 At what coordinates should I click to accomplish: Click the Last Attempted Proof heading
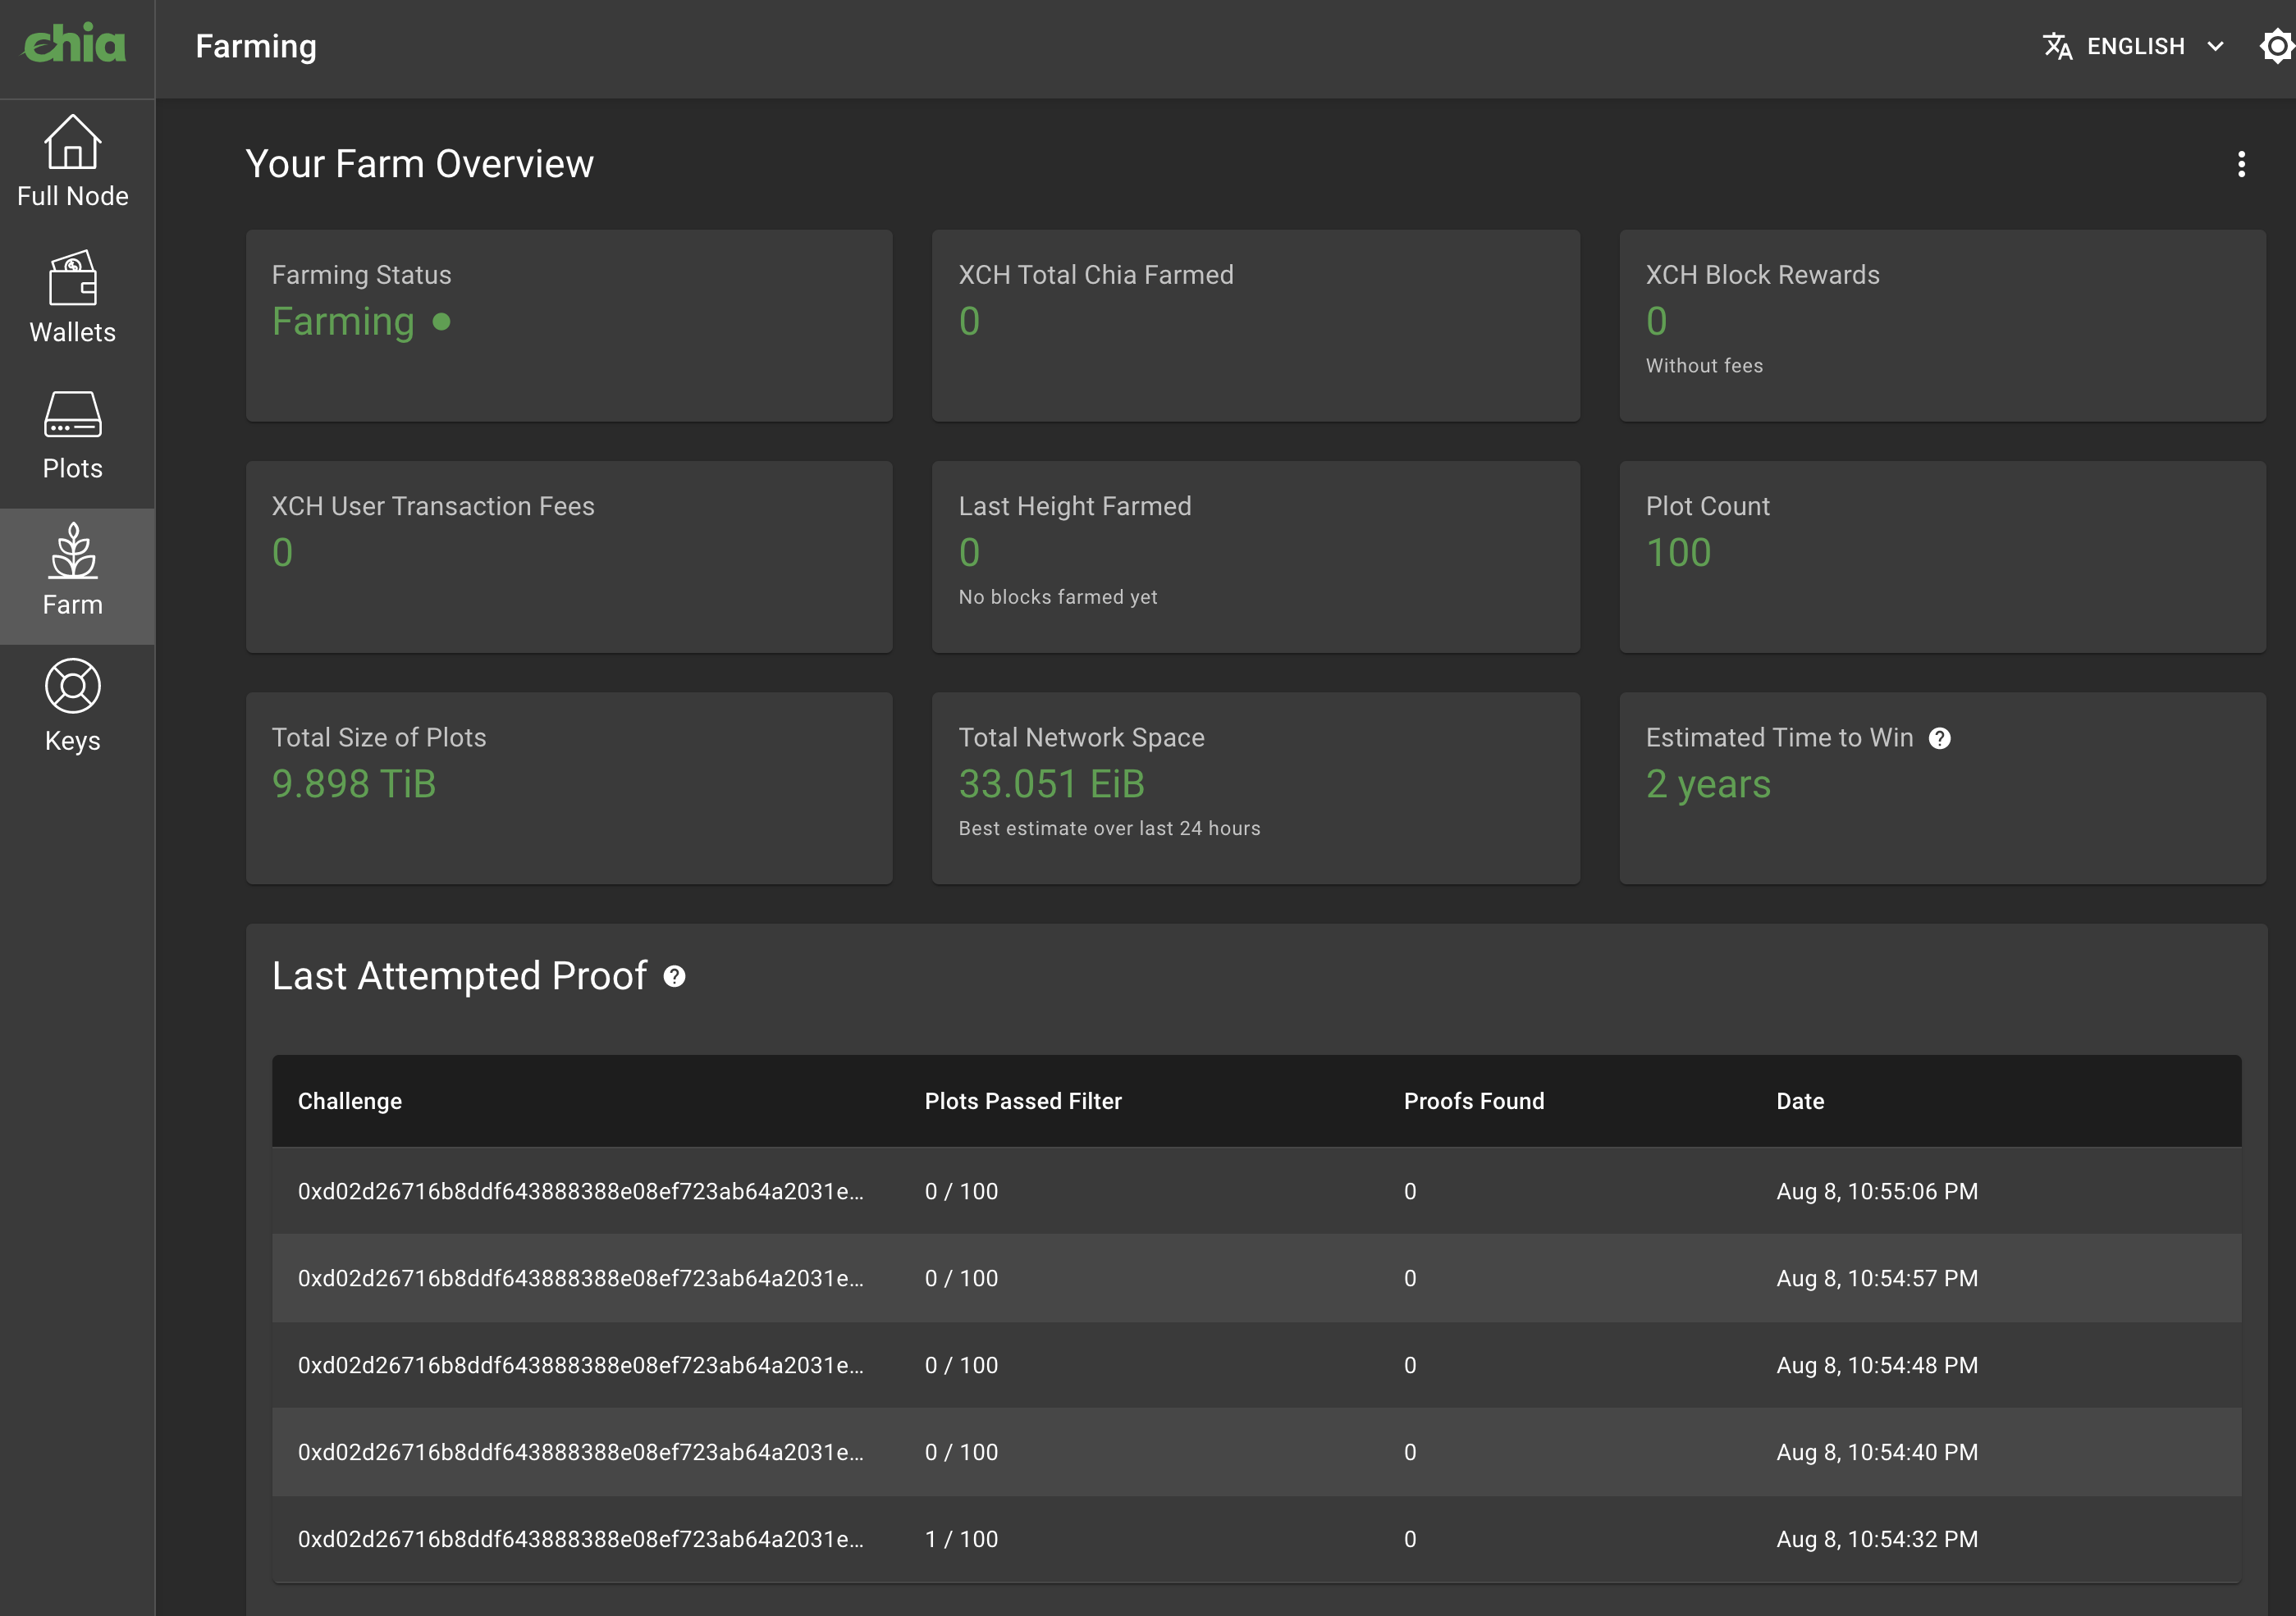pyautogui.click(x=460, y=976)
